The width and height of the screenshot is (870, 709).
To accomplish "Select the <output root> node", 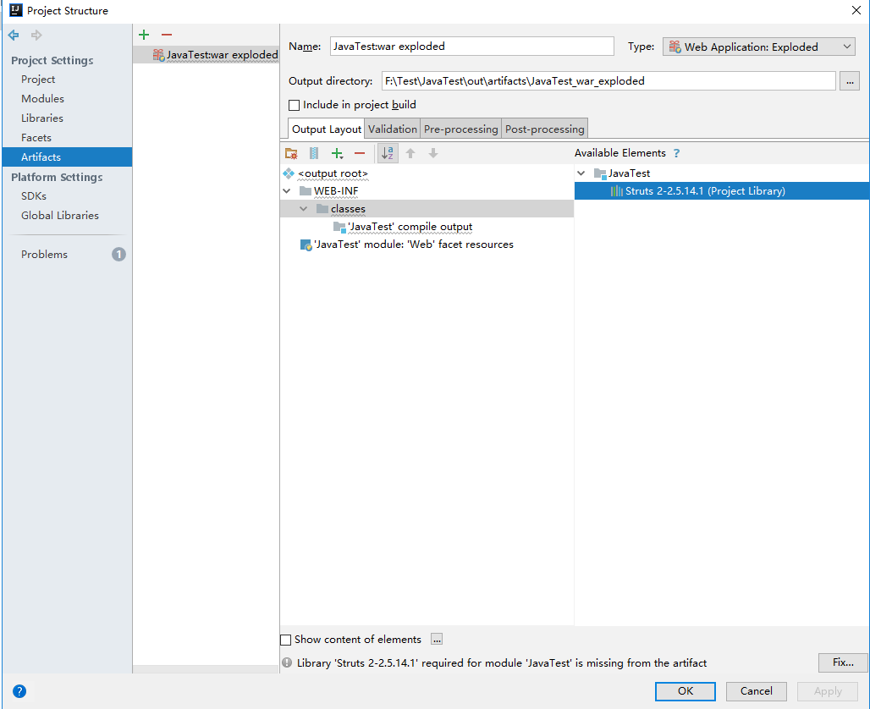I will (333, 173).
